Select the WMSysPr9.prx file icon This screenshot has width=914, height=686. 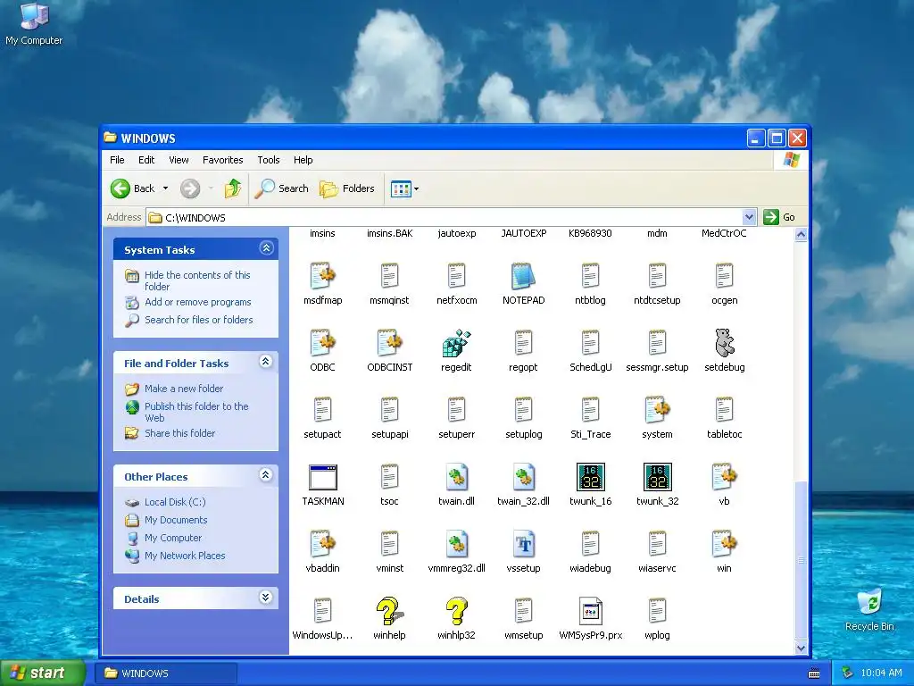pyautogui.click(x=591, y=611)
